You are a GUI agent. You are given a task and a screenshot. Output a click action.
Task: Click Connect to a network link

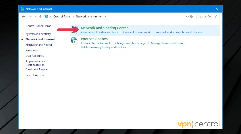[137, 32]
